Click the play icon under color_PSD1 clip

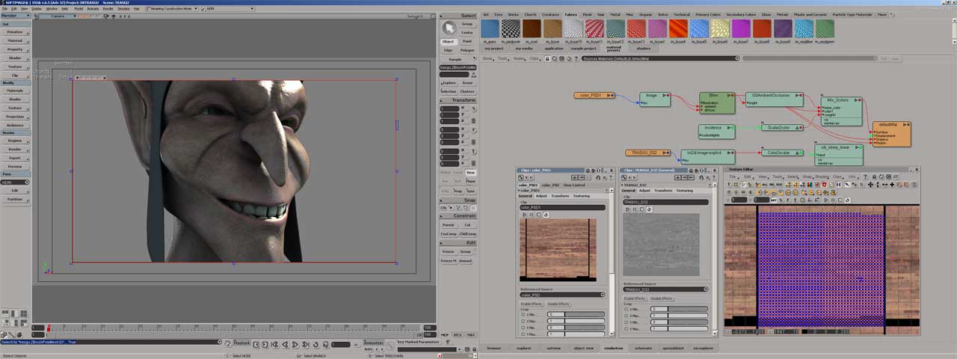tap(525, 215)
